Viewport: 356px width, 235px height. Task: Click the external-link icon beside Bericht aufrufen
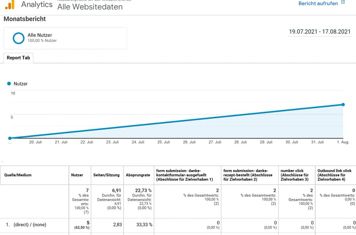[344, 3]
